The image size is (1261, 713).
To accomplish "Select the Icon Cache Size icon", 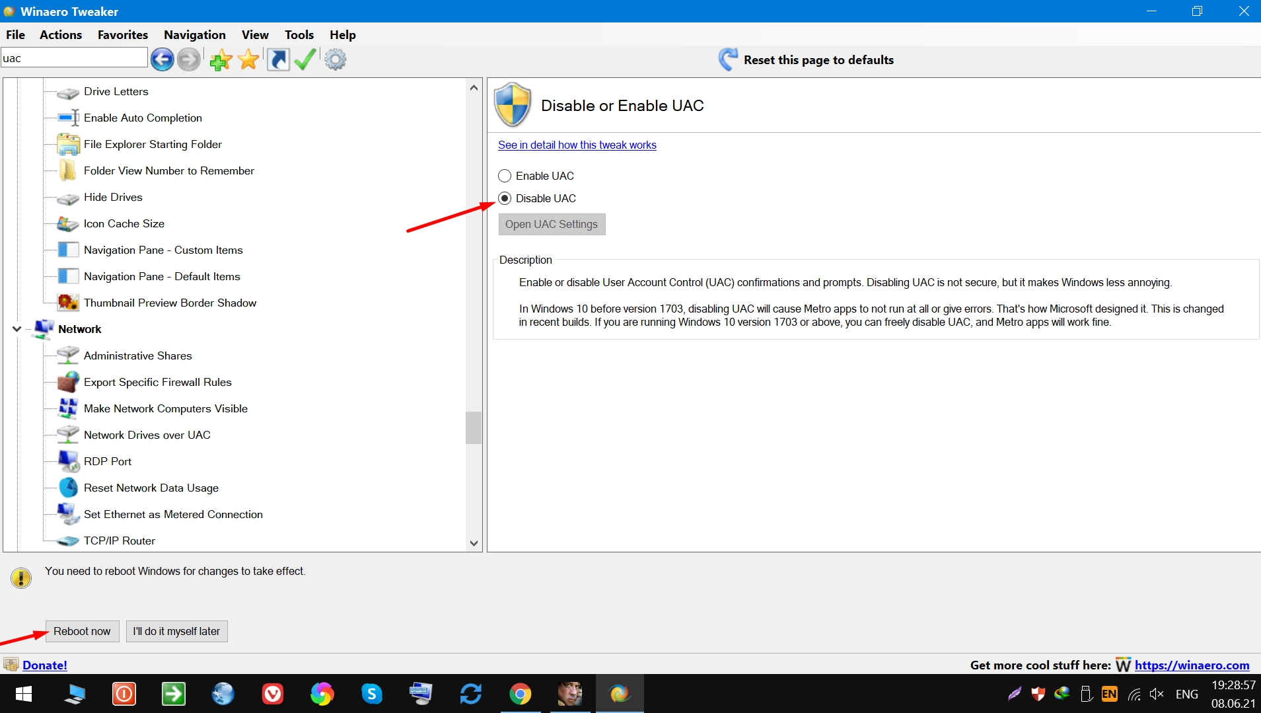I will click(68, 224).
